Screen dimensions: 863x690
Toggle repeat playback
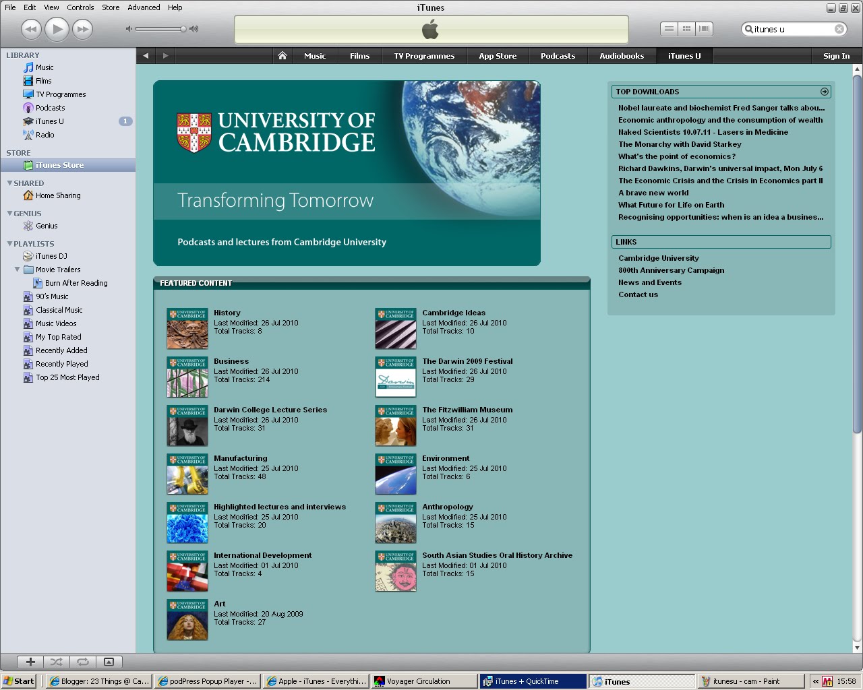coord(83,662)
